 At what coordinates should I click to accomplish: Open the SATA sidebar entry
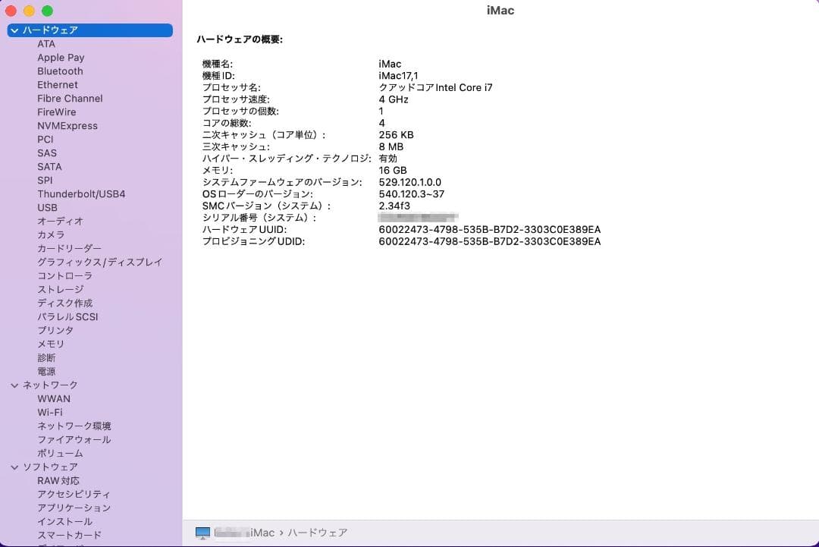pos(49,167)
